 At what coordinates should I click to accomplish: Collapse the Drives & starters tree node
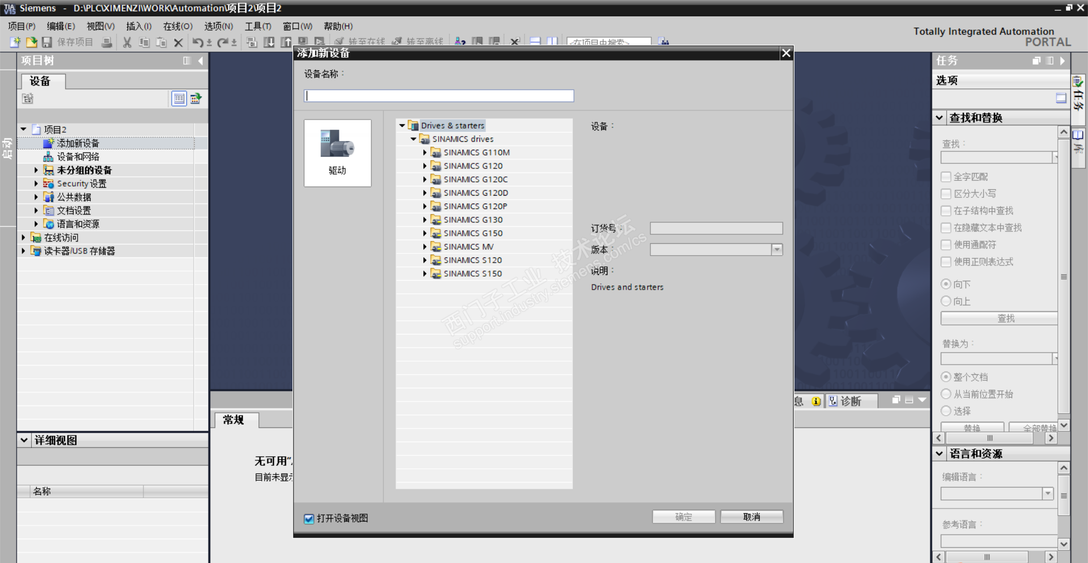pos(402,125)
